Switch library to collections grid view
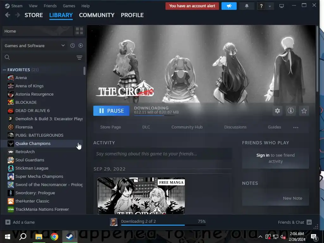This screenshot has width=324, height=243. tap(79, 31)
